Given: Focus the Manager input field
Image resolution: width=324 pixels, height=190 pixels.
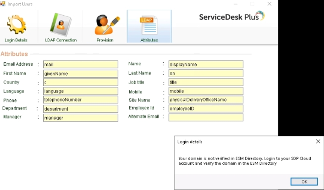Looking at the screenshot, I should coord(81,118).
